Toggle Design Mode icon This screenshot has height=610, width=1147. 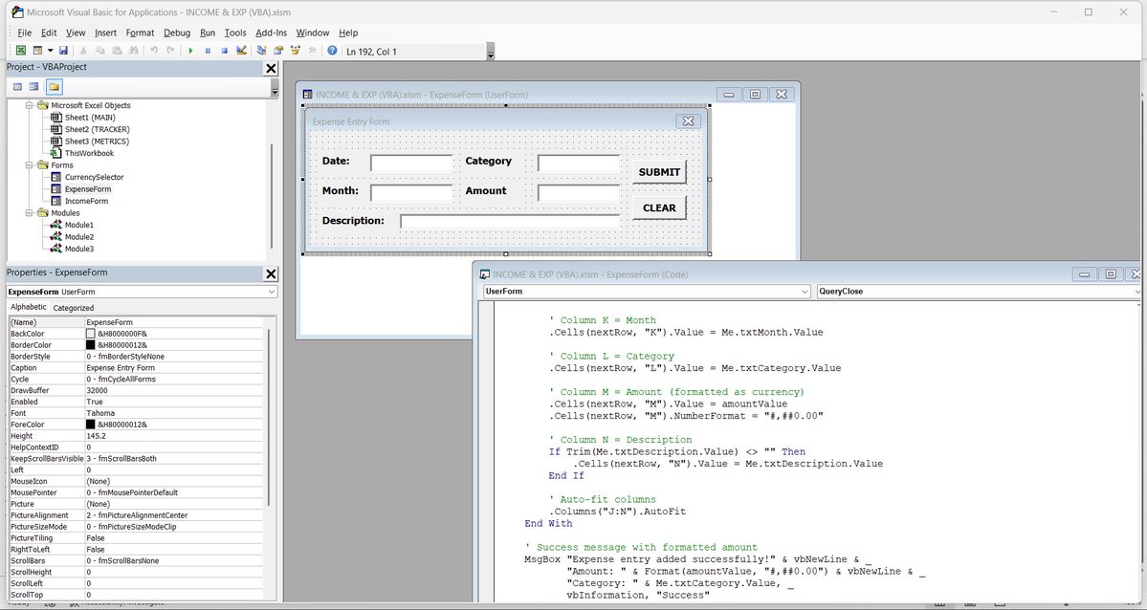[241, 51]
